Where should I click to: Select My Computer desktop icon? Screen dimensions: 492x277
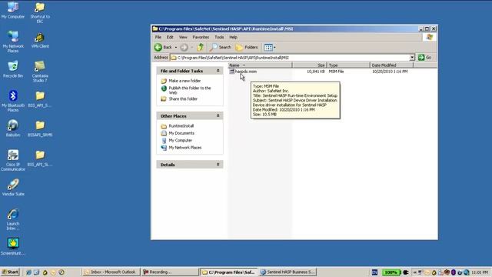click(13, 10)
